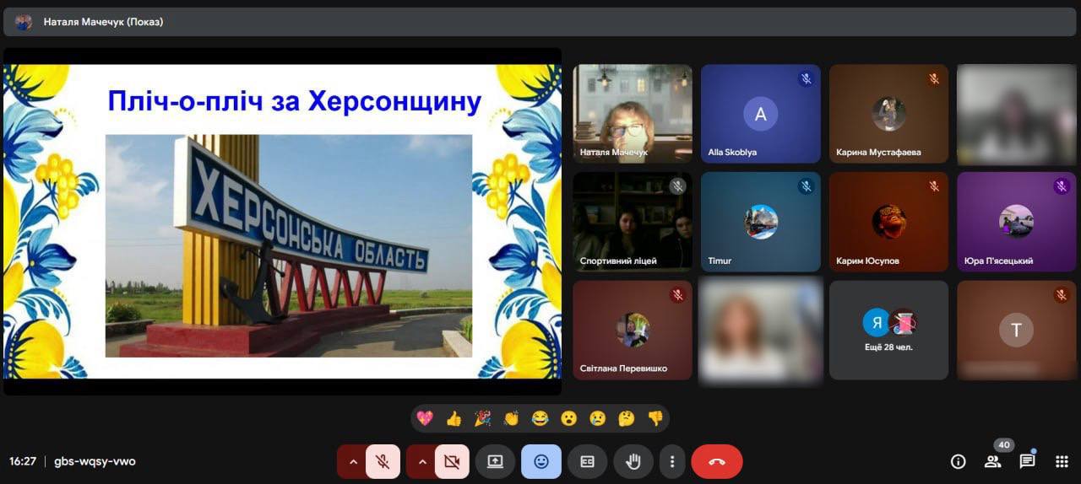
Task: Send the sad crying face reaction
Action: 598,418
